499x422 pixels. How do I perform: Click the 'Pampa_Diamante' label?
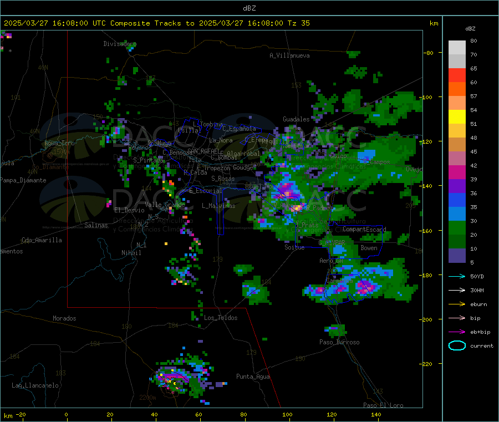[x=23, y=180]
